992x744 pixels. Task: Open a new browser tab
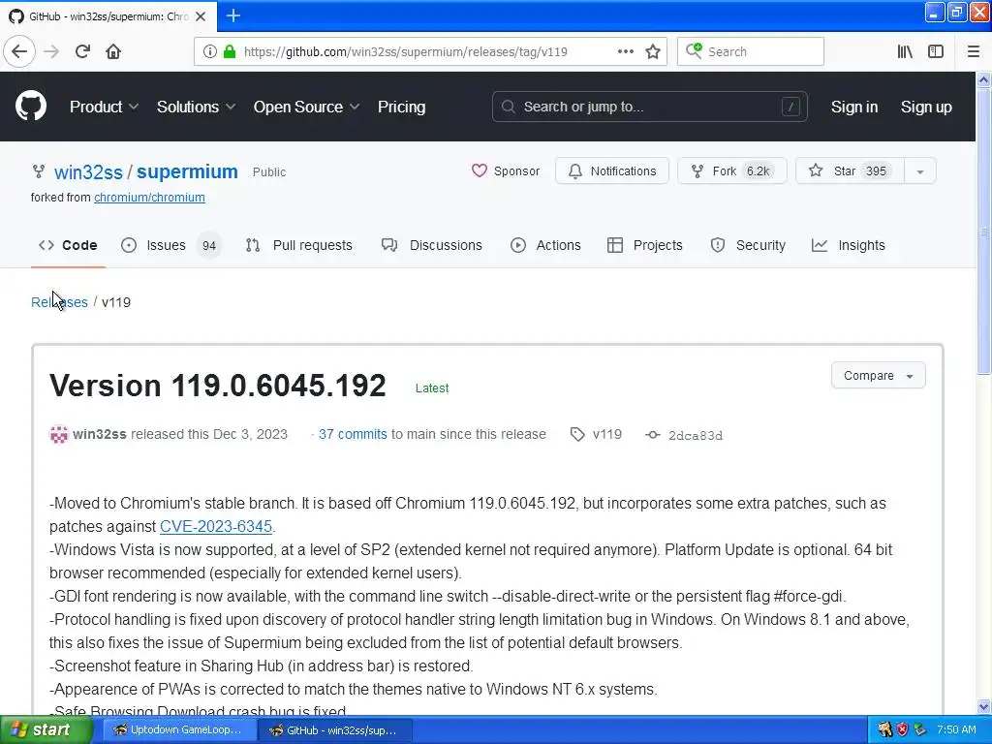click(232, 15)
